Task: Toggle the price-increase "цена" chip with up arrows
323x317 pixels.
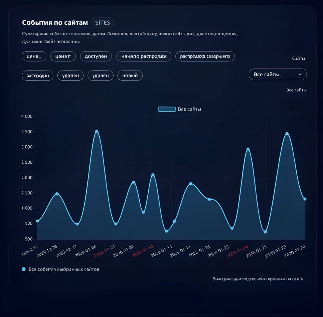Action: click(x=63, y=56)
